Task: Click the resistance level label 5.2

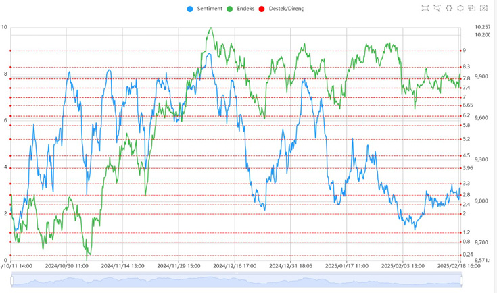Action: click(x=467, y=139)
